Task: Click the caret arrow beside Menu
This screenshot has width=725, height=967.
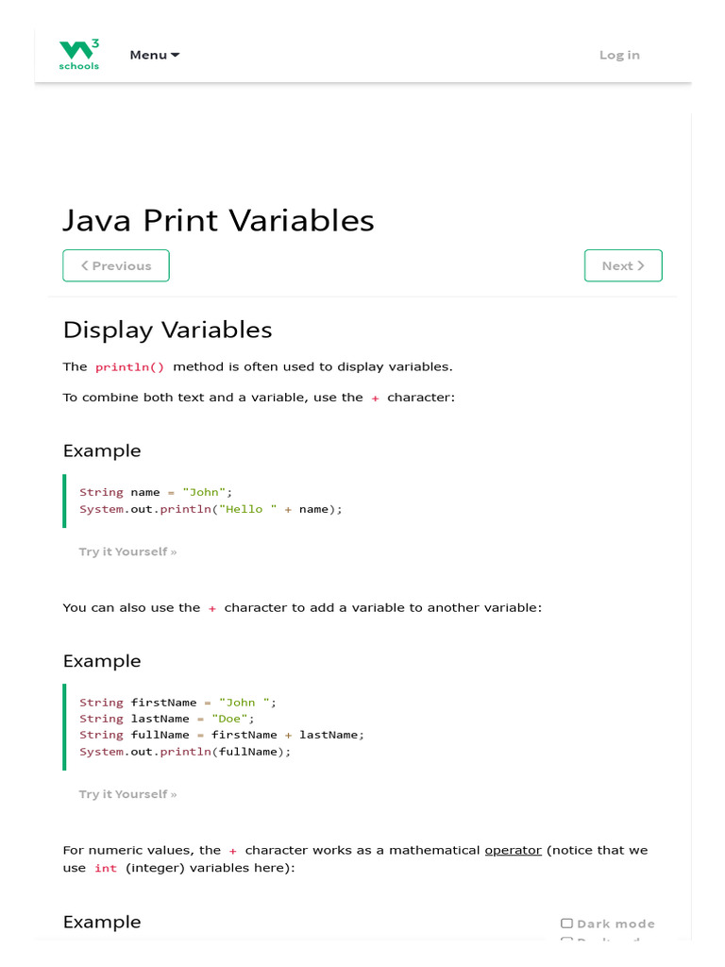Action: coord(176,55)
